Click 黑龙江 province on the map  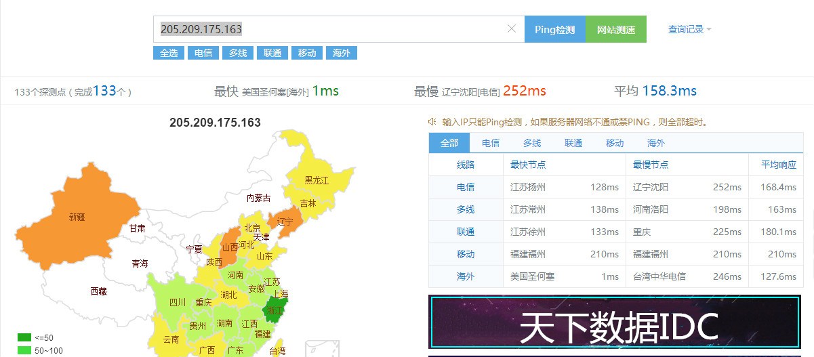tap(316, 180)
